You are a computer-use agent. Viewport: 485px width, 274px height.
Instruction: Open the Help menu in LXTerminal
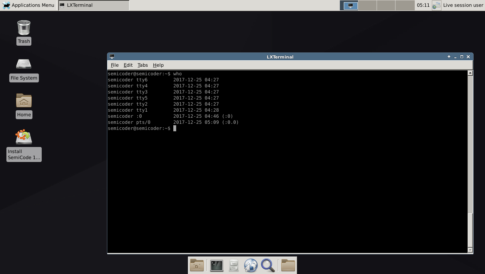pos(158,65)
